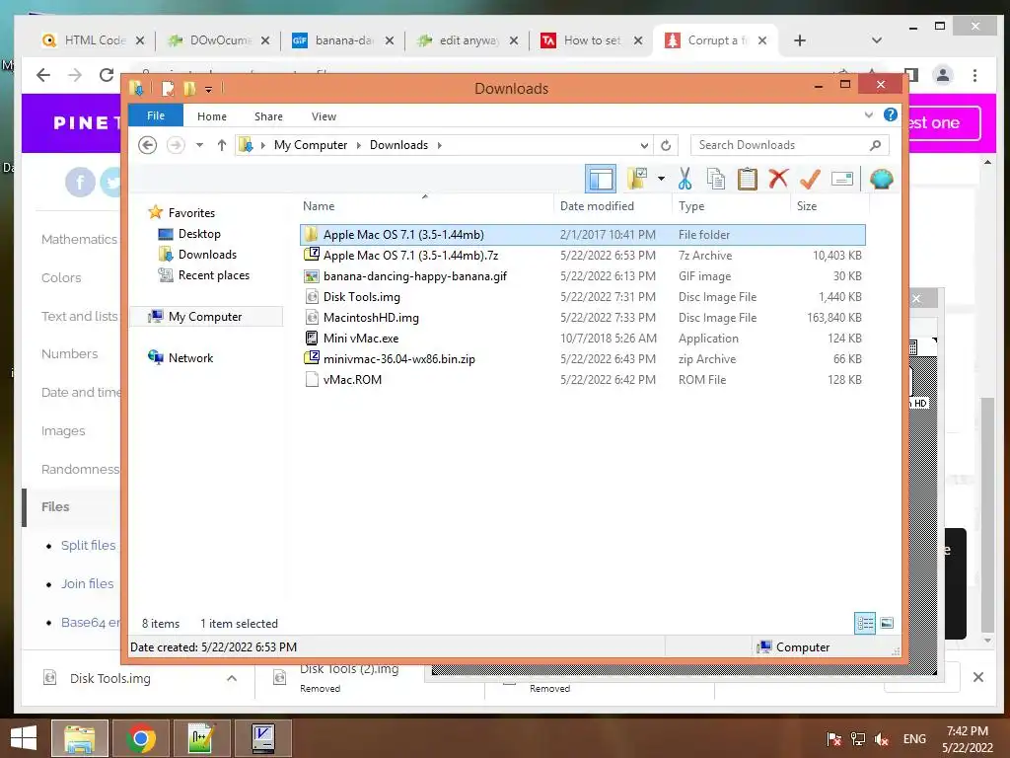
Task: Open a new Chrome tab
Action: [799, 40]
